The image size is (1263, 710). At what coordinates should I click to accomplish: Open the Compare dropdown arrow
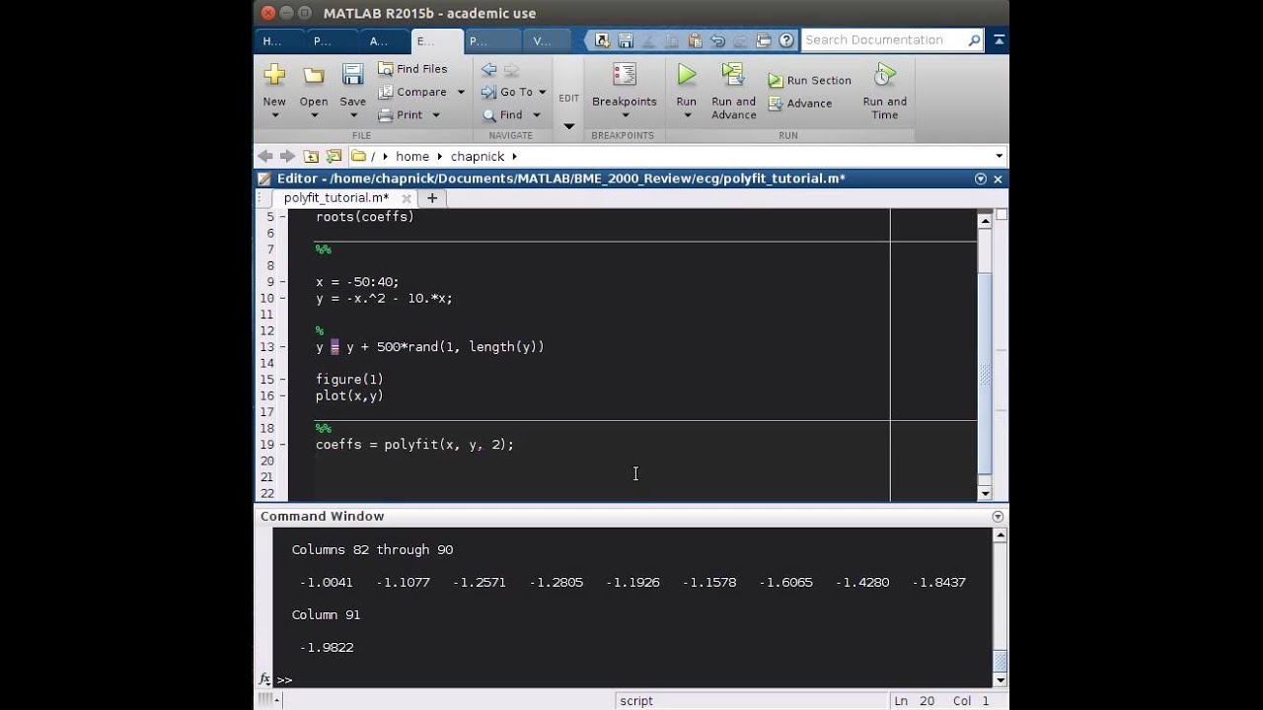(x=461, y=92)
